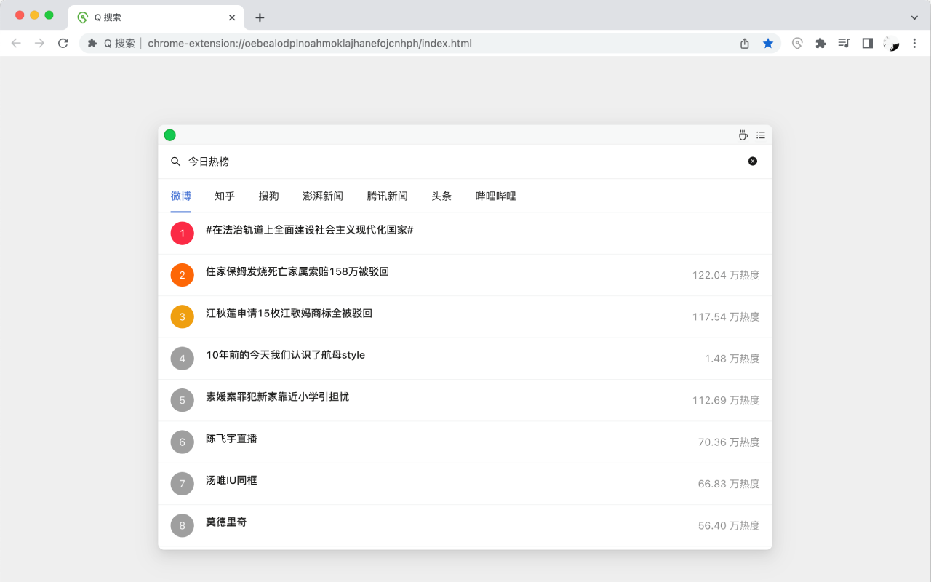This screenshot has width=931, height=582.
Task: Close the Q 搜索 browser tab
Action: coord(232,17)
